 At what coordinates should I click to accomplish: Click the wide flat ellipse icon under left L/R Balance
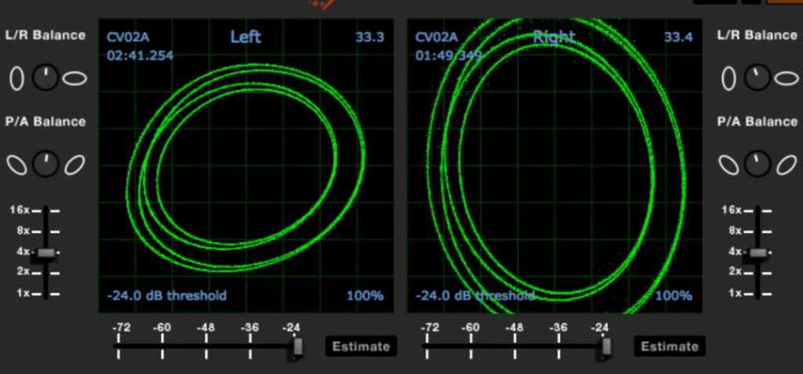[75, 78]
